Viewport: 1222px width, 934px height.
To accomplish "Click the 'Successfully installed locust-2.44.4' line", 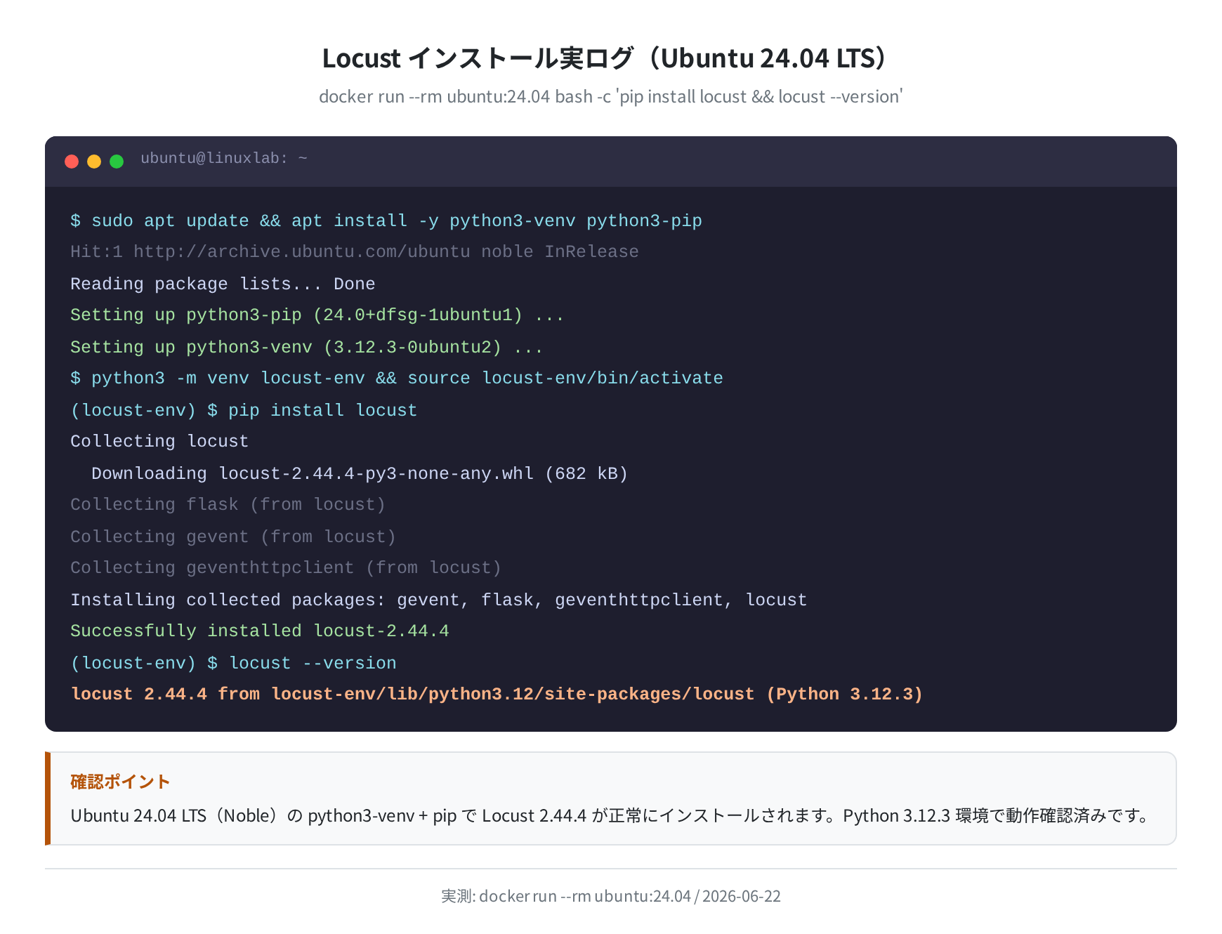I will [260, 631].
